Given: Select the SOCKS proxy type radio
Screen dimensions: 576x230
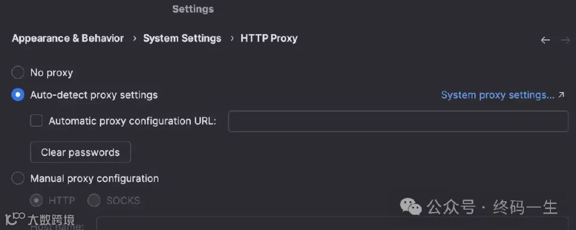Looking at the screenshot, I should click(94, 201).
